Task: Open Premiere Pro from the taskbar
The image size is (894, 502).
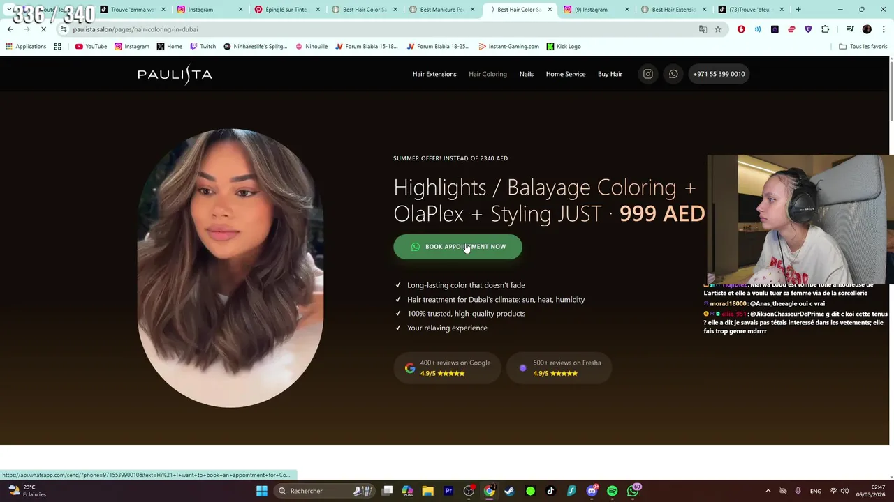Action: [x=448, y=491]
